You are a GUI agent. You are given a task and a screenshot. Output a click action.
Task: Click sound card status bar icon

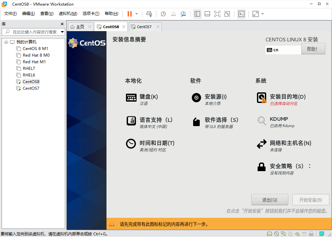[x=297, y=234]
